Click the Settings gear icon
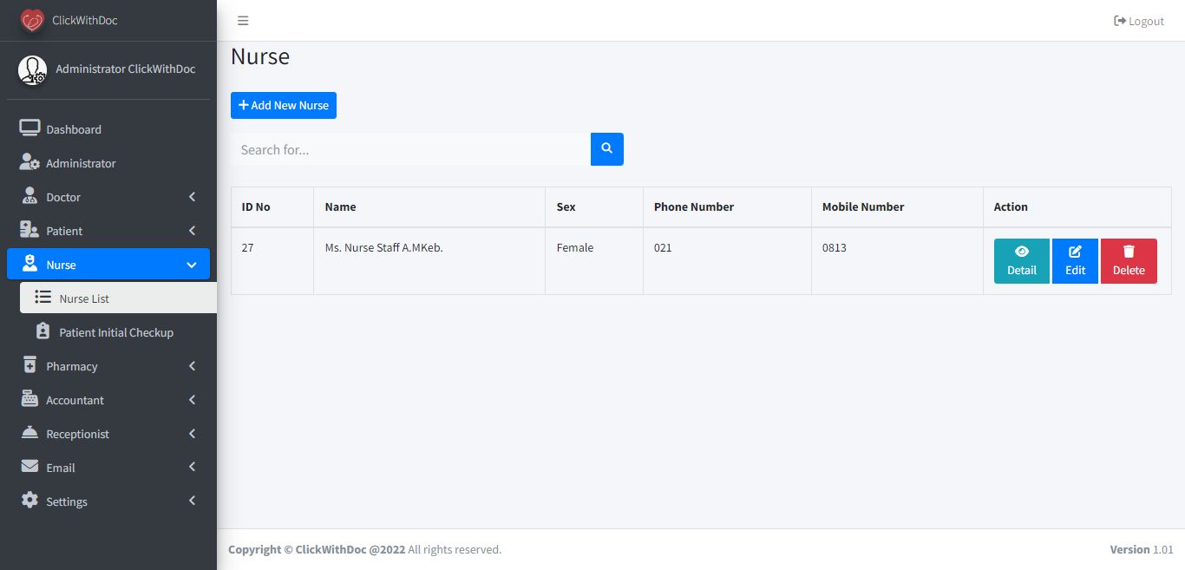1185x570 pixels. (x=29, y=501)
